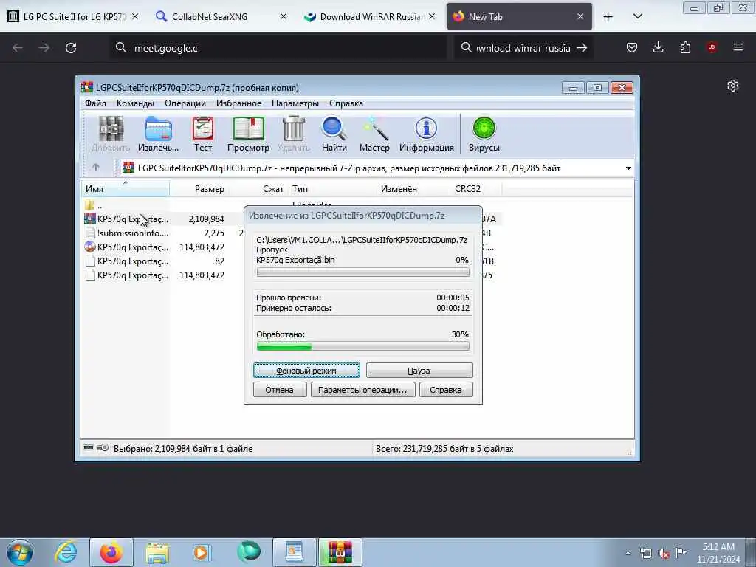Open Просмотр (View) toolbar icon
The image size is (756, 567).
(x=248, y=134)
